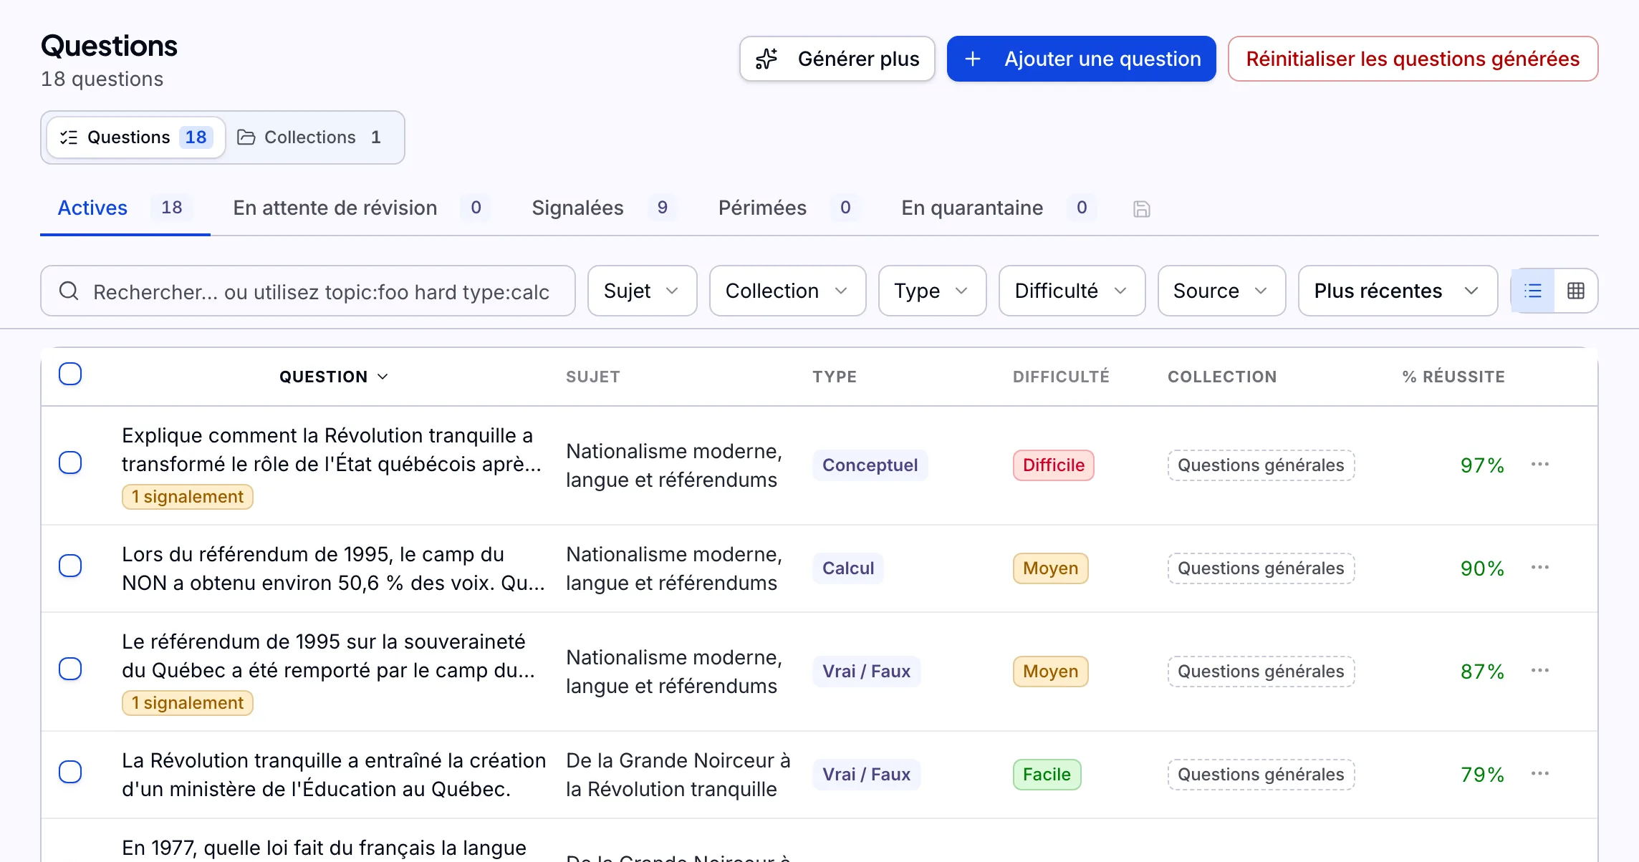Switch to list view icon
The height and width of the screenshot is (862, 1639).
pyautogui.click(x=1533, y=291)
